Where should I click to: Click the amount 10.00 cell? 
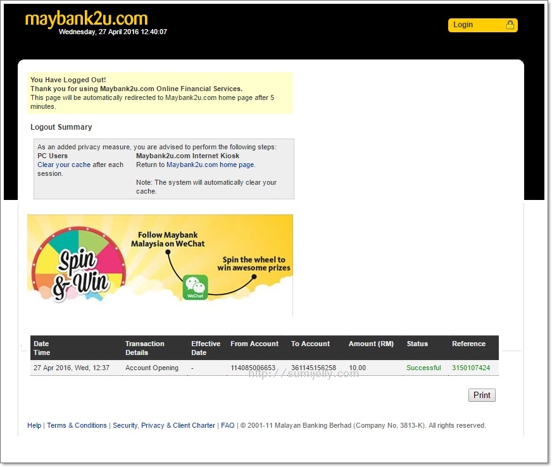click(357, 368)
